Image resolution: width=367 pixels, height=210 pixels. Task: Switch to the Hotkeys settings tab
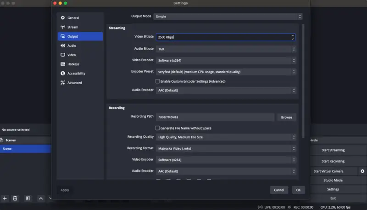point(80,64)
